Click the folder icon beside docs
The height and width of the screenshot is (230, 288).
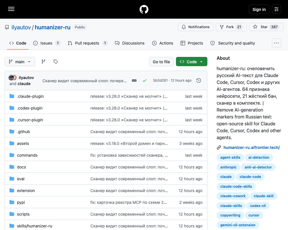click(12, 167)
